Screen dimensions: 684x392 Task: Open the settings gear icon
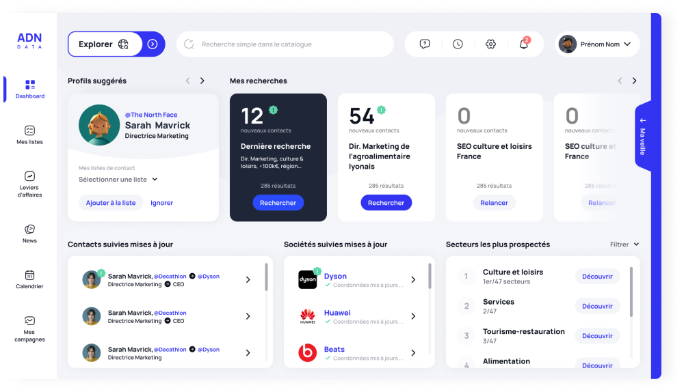(x=490, y=44)
